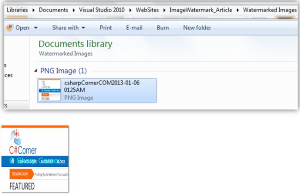Image resolution: width=300 pixels, height=194 pixels.
Task: Open the Share with menu
Action: pyautogui.click(x=68, y=28)
